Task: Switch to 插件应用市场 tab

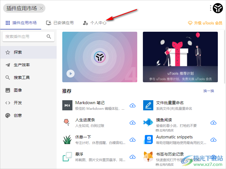Action: 21,23
